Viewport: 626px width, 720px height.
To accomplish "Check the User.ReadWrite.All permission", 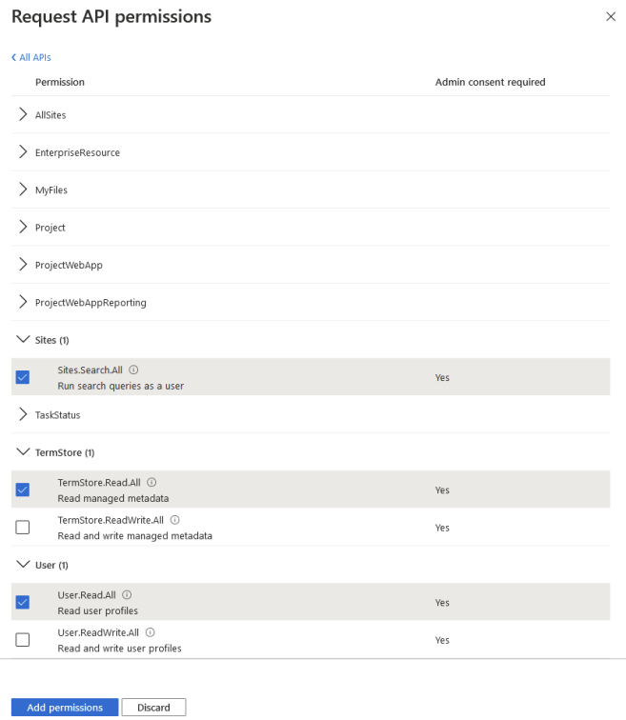I will click(23, 640).
